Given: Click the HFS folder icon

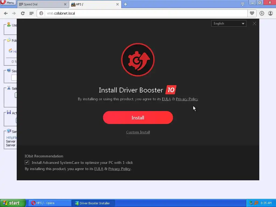Looking at the screenshot, I should [9, 40].
